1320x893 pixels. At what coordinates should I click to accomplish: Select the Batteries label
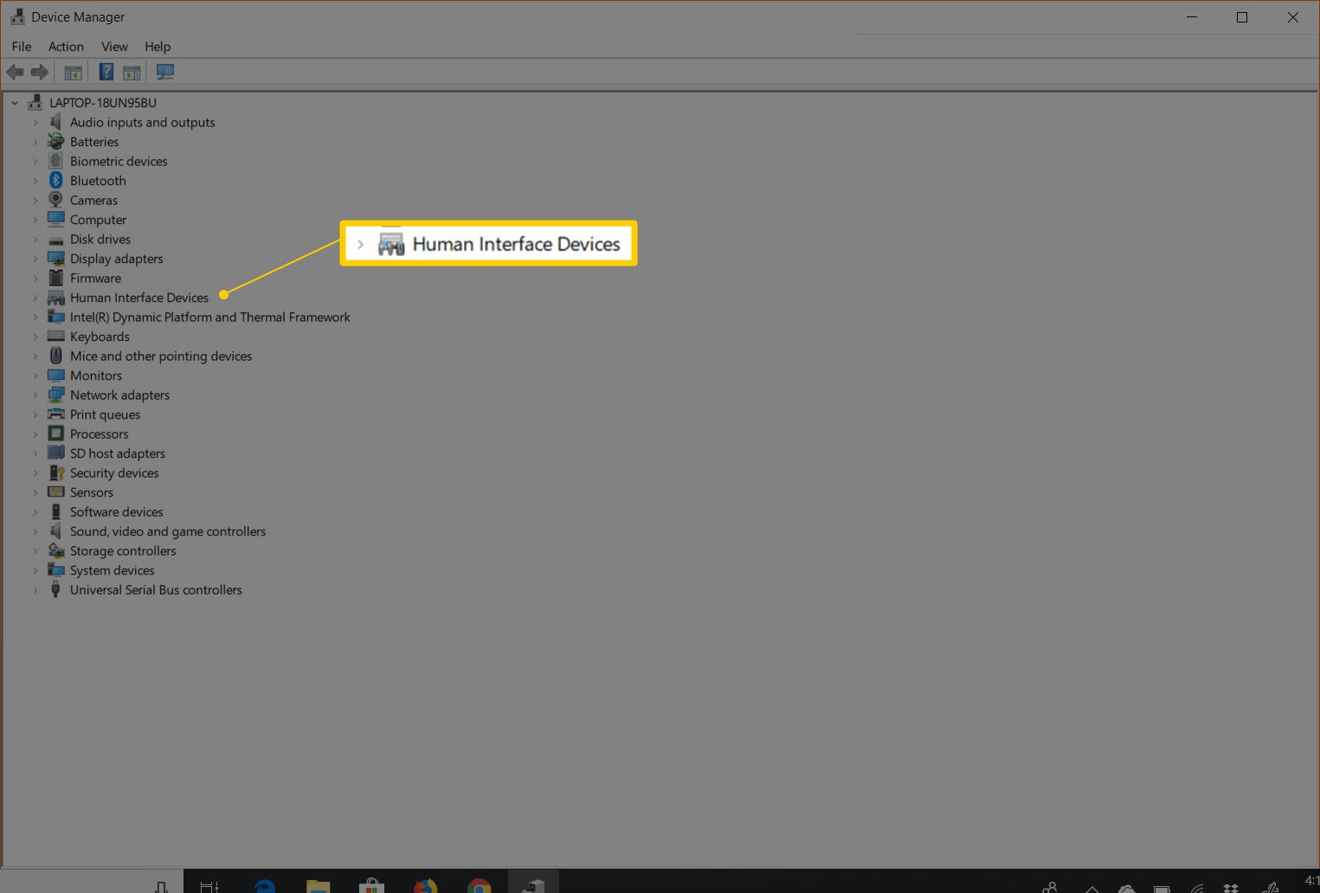94,141
